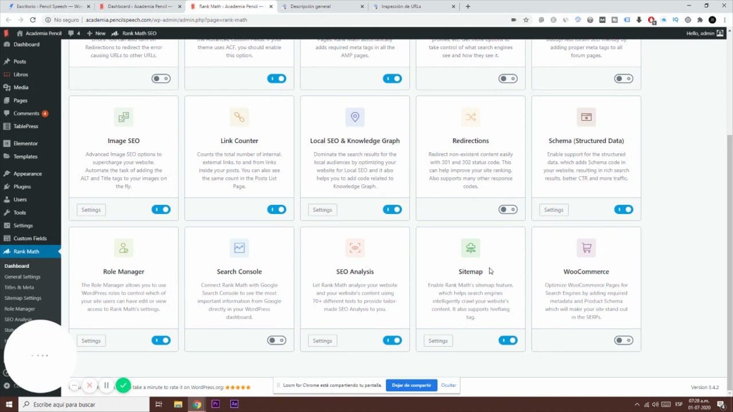
Task: Open Rank Math General Settings submenu
Action: (22, 277)
